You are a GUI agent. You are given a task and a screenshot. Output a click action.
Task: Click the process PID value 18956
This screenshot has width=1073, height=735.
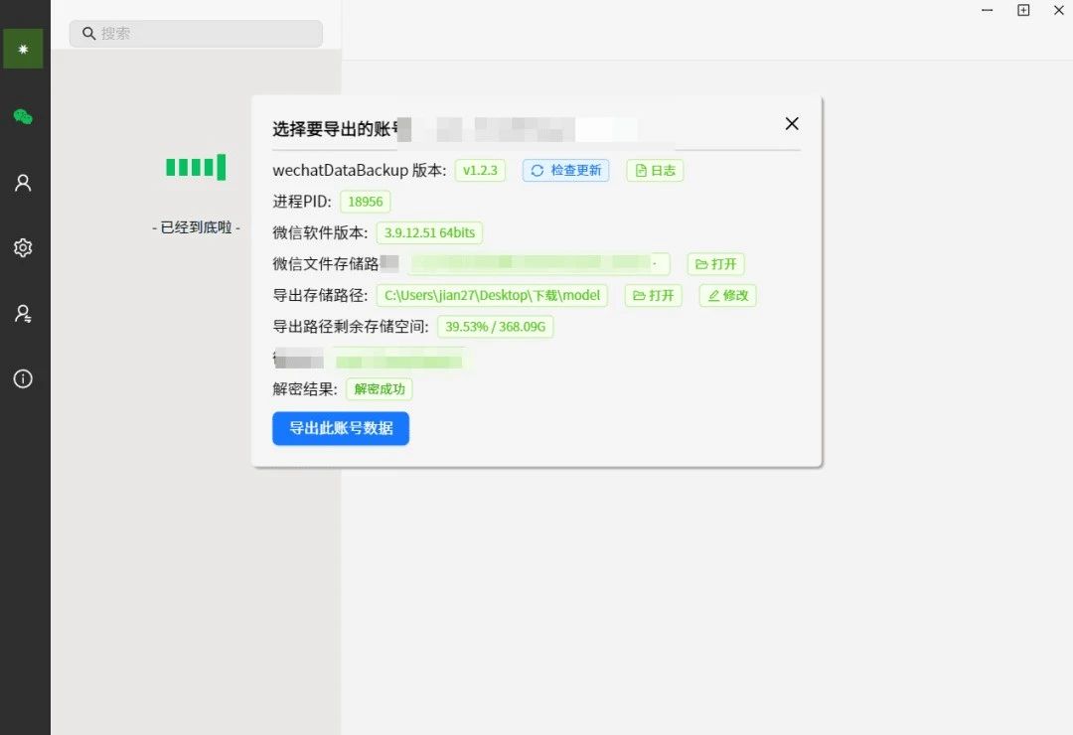pyautogui.click(x=366, y=202)
